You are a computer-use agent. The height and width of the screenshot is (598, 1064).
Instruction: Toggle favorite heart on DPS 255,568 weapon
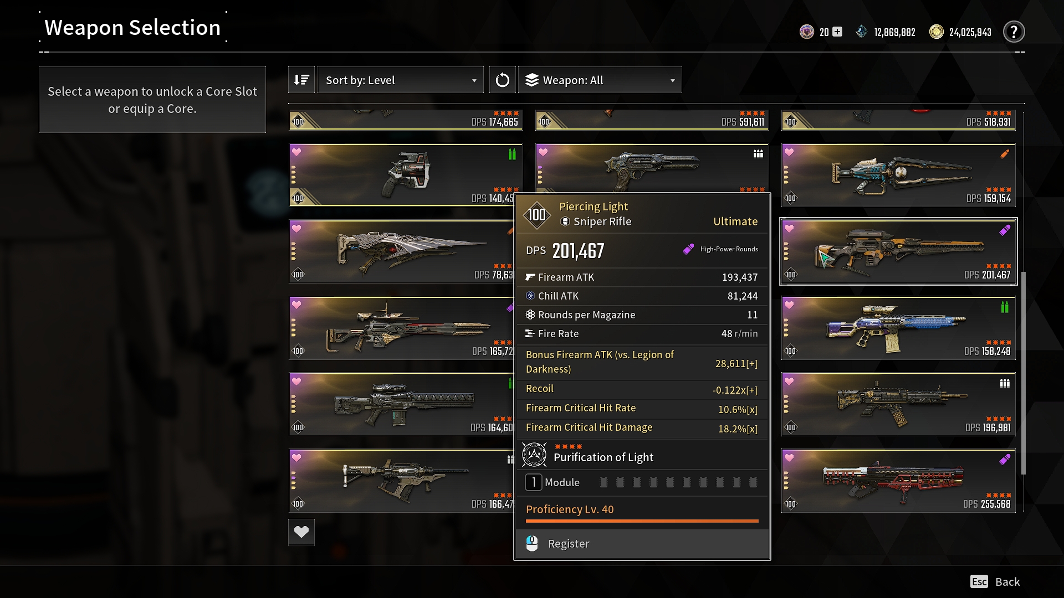coord(789,457)
